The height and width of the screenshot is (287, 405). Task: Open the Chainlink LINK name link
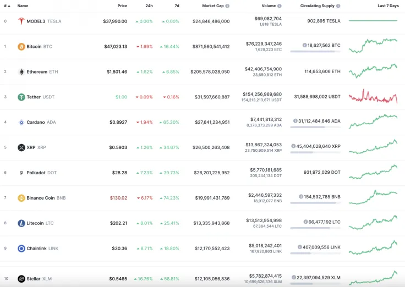pos(42,249)
